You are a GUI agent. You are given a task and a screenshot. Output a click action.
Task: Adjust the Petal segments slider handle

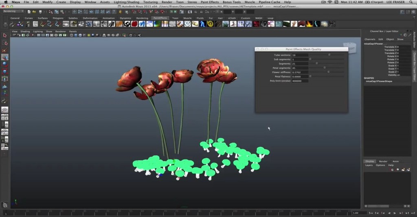(x=325, y=68)
